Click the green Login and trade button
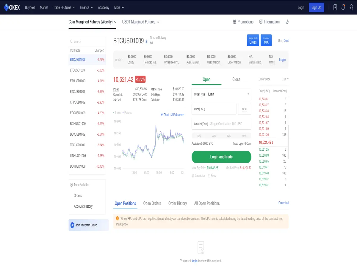Screen dimensions: 357x267 click(x=221, y=157)
